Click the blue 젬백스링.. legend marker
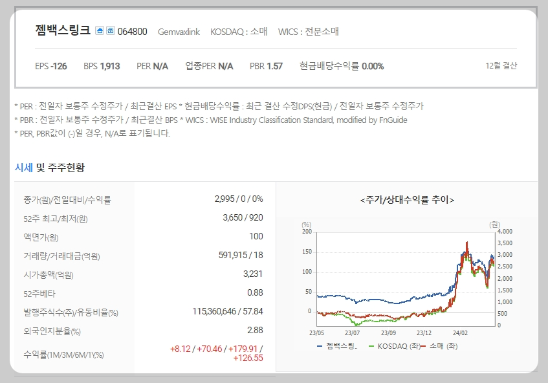The image size is (548, 383). point(320,346)
